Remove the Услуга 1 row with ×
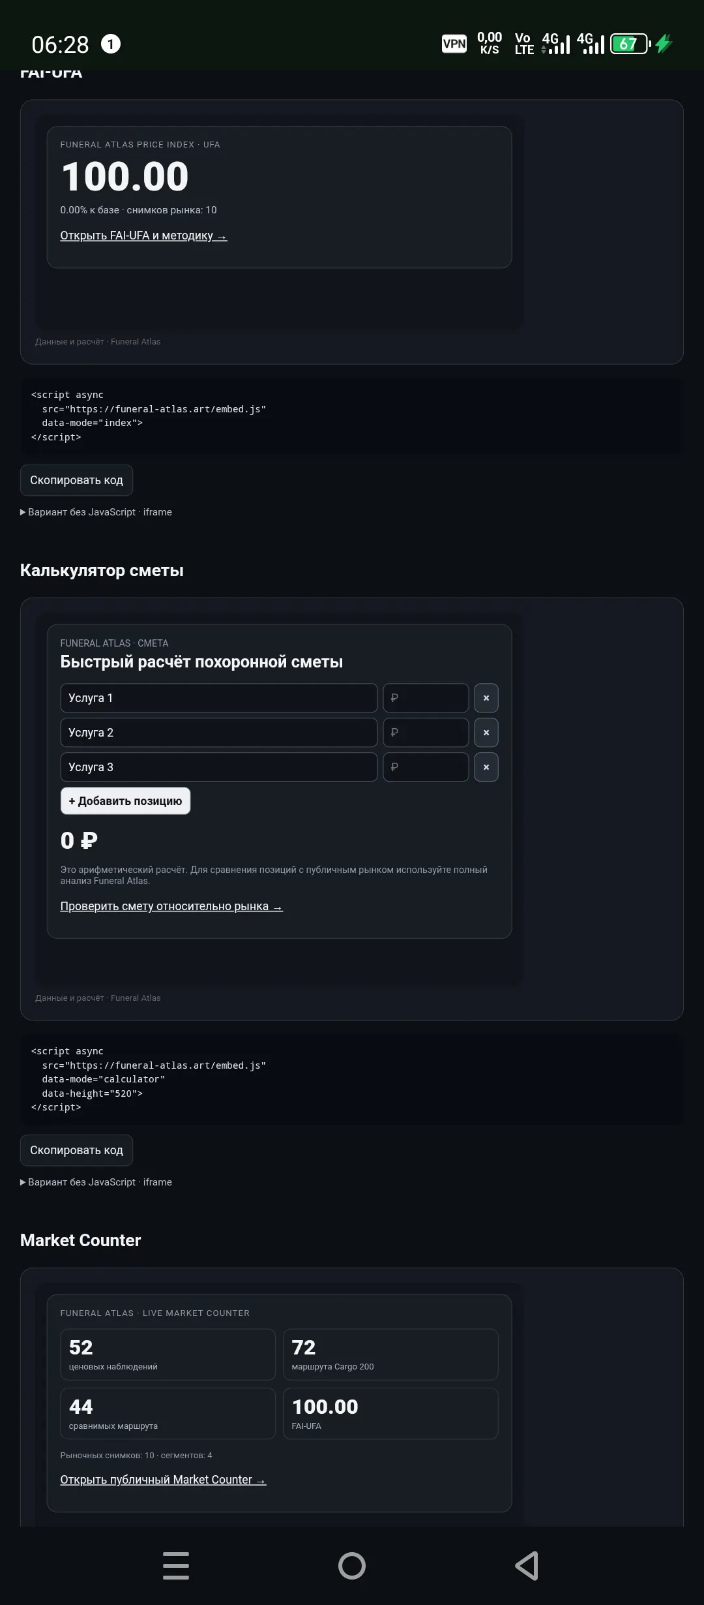The image size is (704, 1605). point(486,698)
